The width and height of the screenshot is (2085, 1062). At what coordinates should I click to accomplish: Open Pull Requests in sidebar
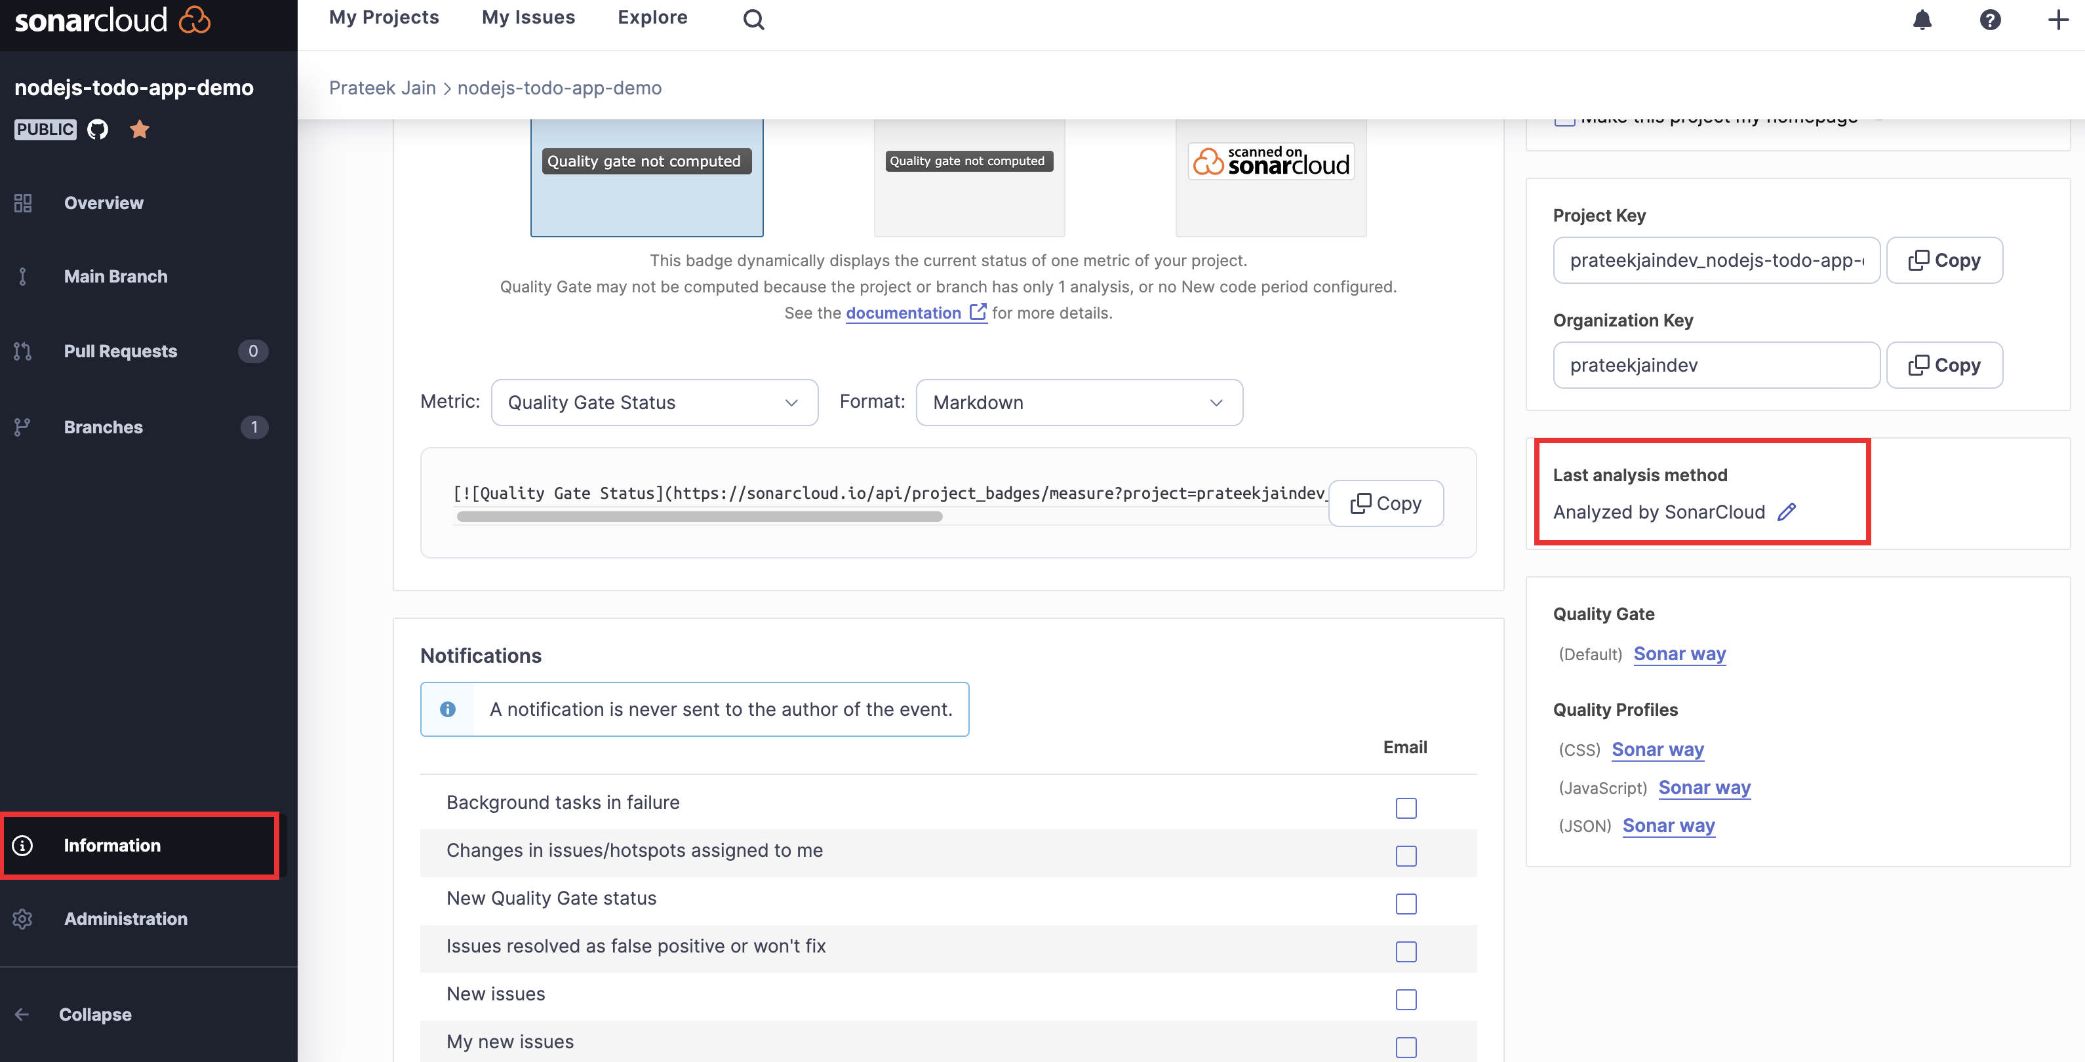pos(121,351)
